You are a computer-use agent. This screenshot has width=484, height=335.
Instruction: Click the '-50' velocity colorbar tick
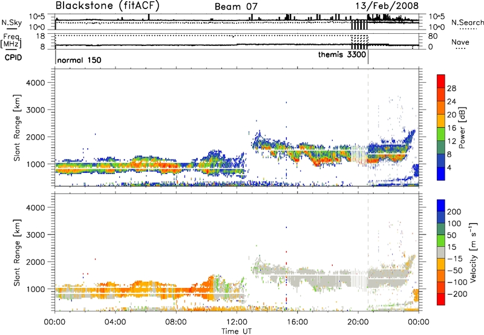455,270
